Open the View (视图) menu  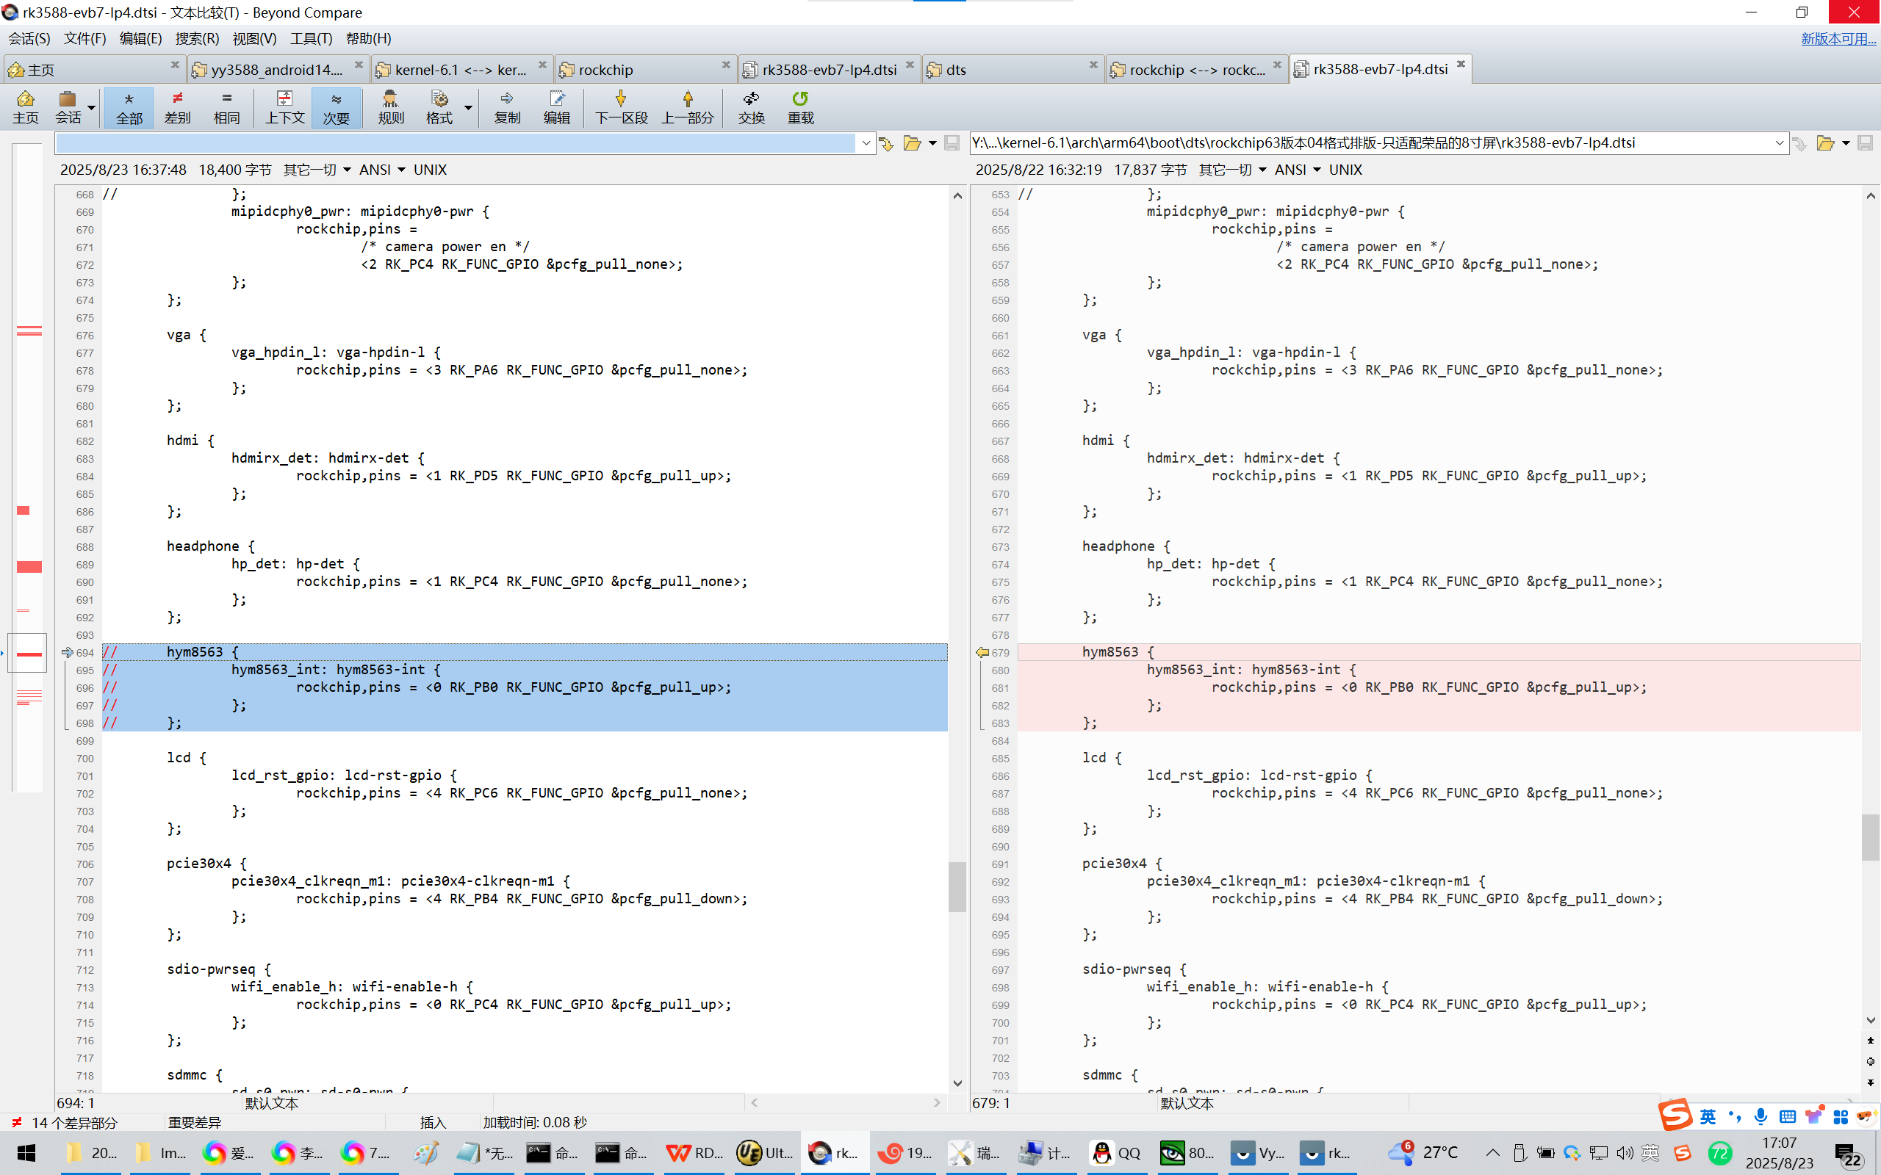(254, 38)
